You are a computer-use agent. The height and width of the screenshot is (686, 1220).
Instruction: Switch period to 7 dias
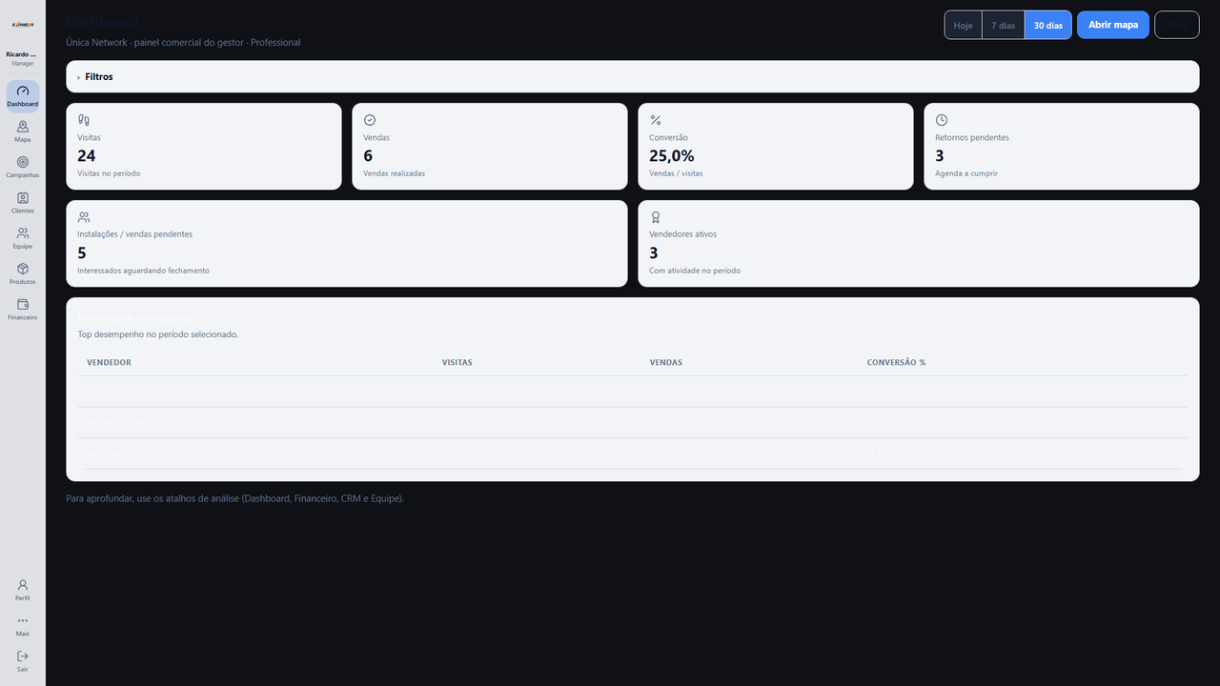(1003, 25)
